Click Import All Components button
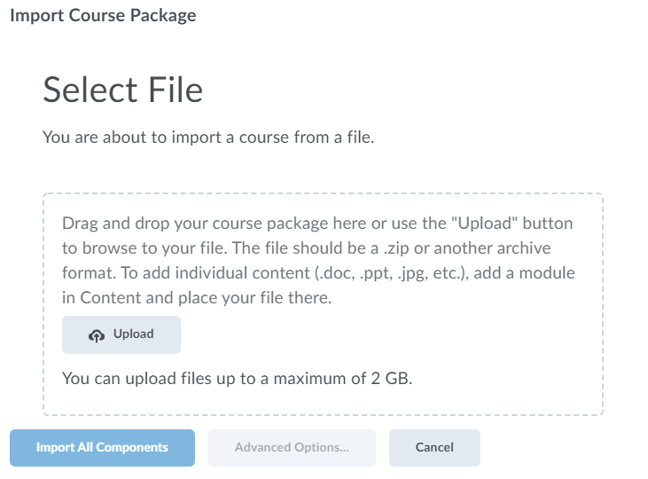Screen dimensions: 648x479 102,448
